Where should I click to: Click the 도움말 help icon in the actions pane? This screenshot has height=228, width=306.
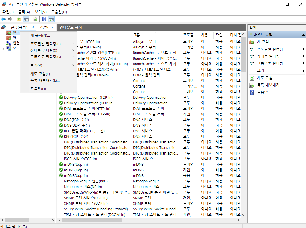tap(252, 93)
